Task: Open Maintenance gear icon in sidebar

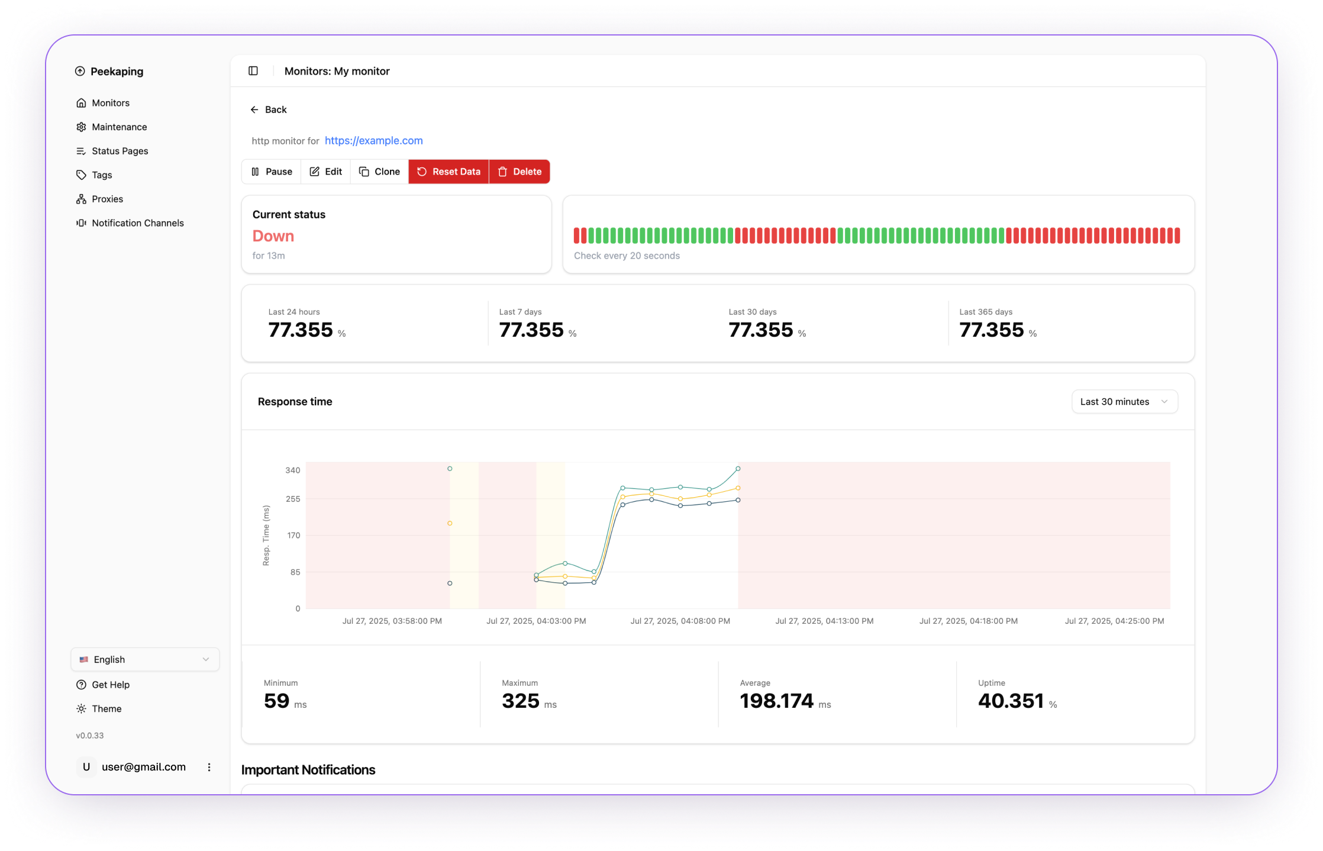Action: pyautogui.click(x=81, y=127)
